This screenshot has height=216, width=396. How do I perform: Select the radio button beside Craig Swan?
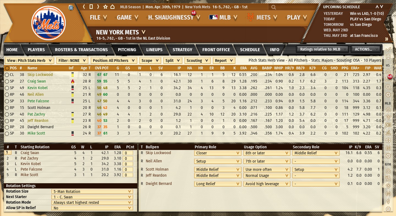(7, 81)
